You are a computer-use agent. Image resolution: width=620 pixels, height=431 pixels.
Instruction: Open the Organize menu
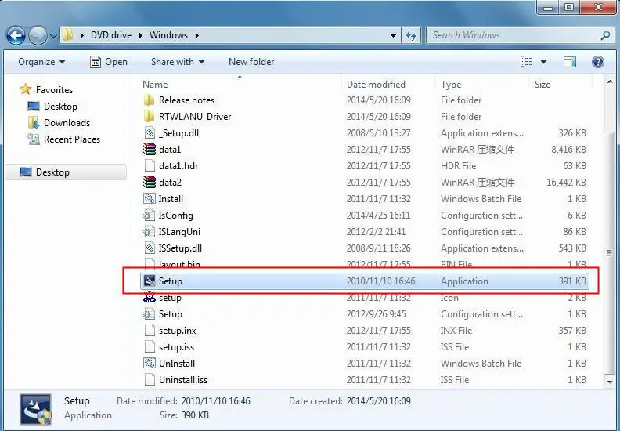pyautogui.click(x=41, y=62)
